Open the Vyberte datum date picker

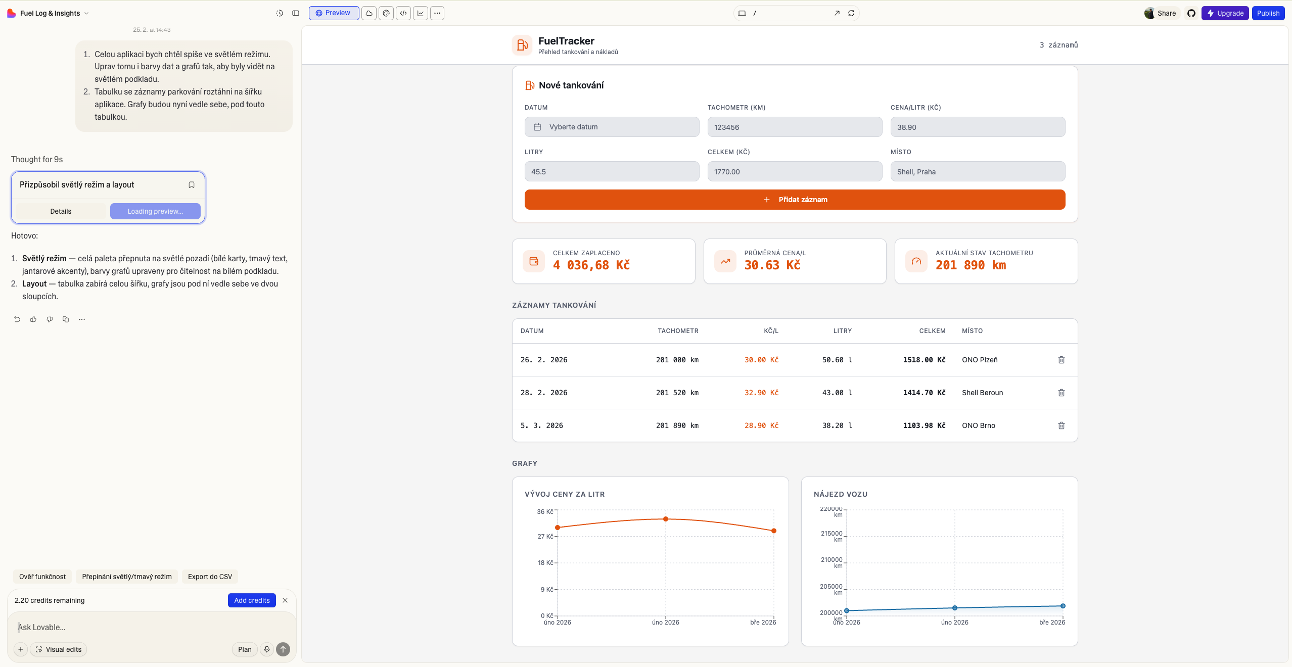[x=612, y=127]
